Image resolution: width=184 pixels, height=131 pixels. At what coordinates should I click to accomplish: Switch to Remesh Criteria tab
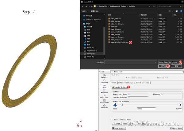142,83
